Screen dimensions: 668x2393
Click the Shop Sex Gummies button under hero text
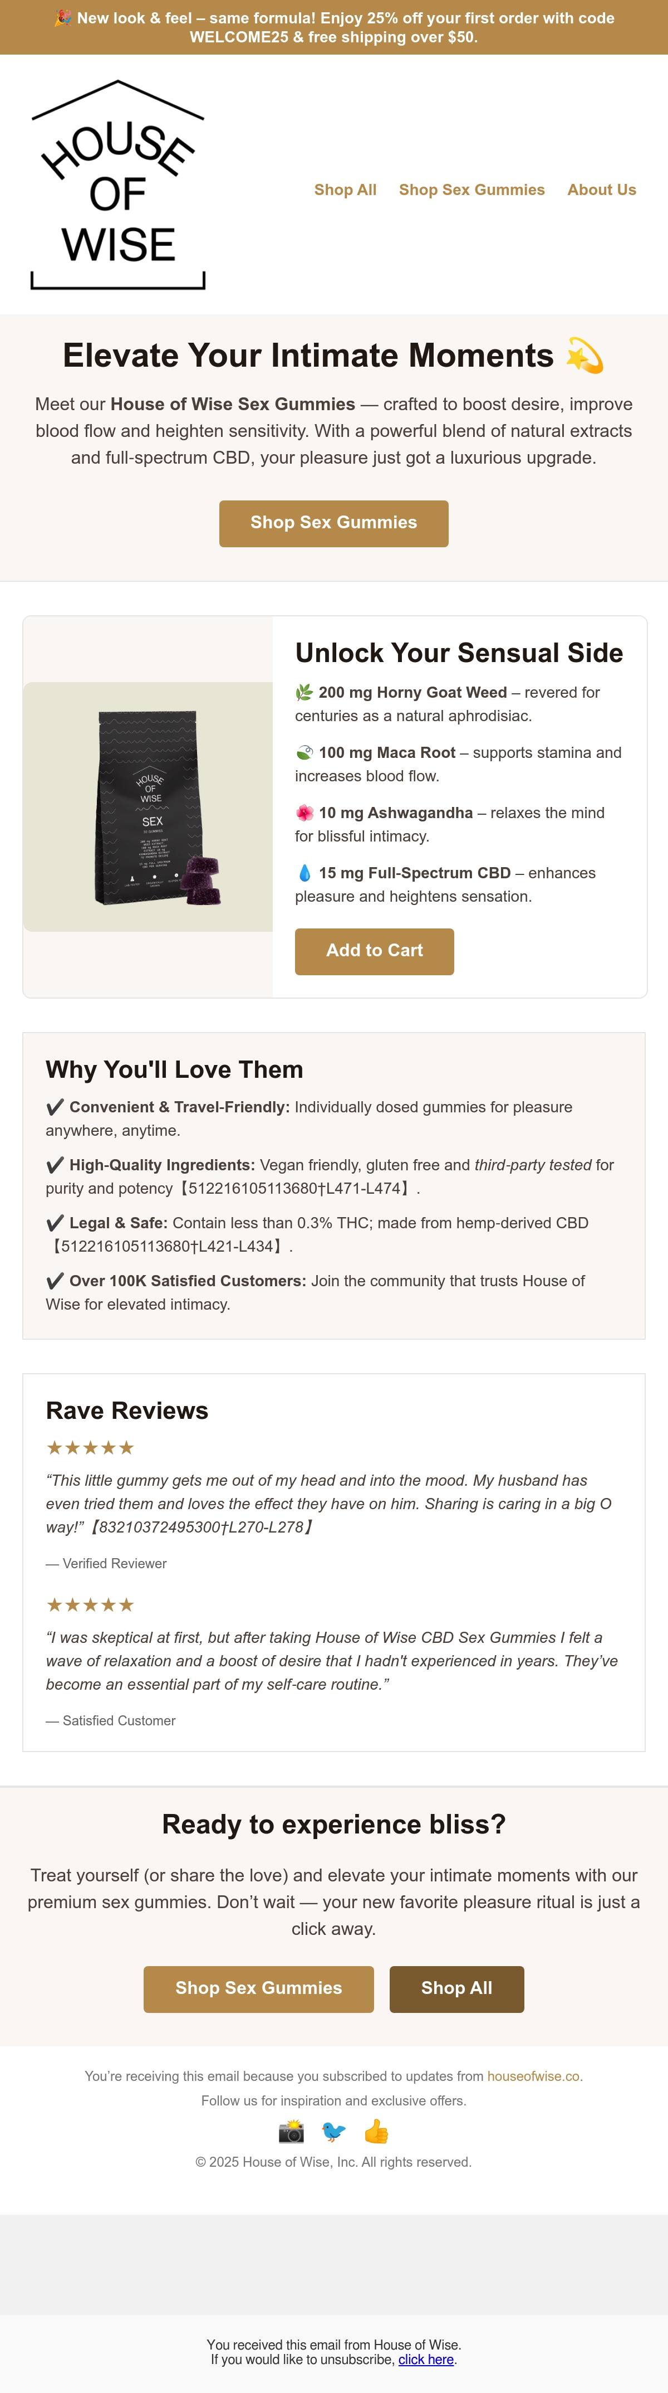(x=334, y=524)
